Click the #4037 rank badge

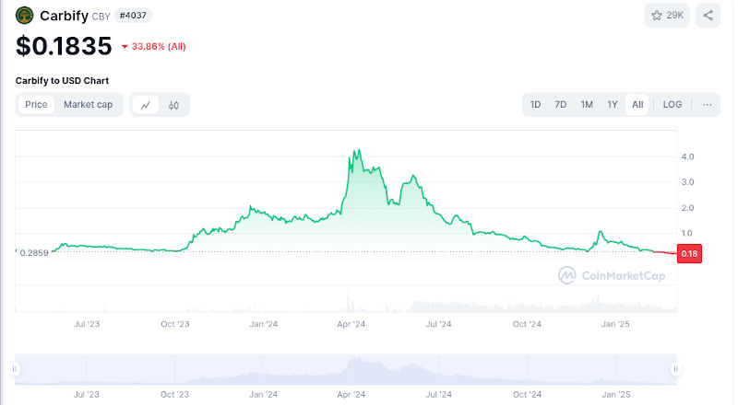tap(133, 16)
